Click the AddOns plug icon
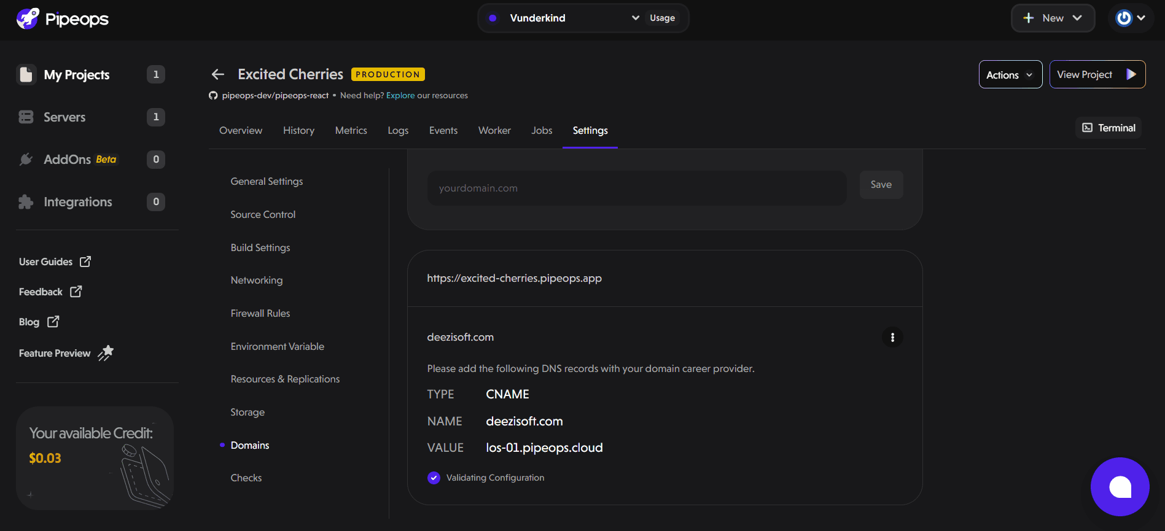The height and width of the screenshot is (531, 1165). [x=26, y=160]
